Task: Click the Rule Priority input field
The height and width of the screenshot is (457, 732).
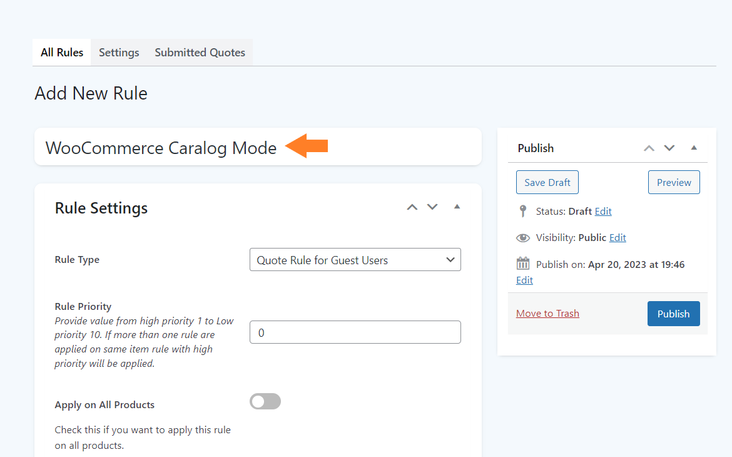Action: pyautogui.click(x=355, y=332)
